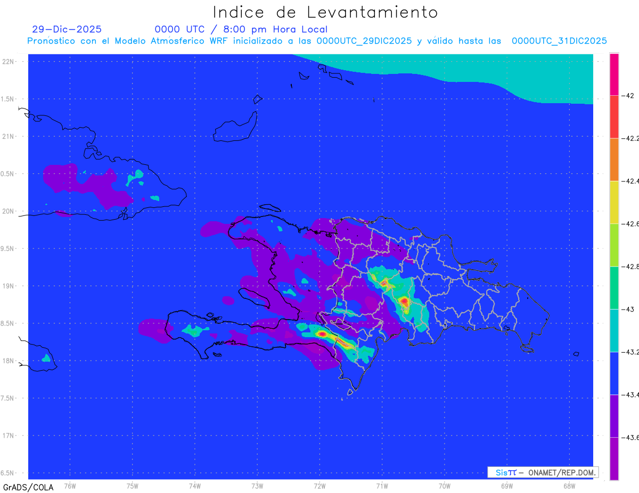Click the '-42.6' color bar value

631,224
